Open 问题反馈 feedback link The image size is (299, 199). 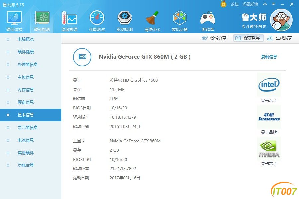250,4
